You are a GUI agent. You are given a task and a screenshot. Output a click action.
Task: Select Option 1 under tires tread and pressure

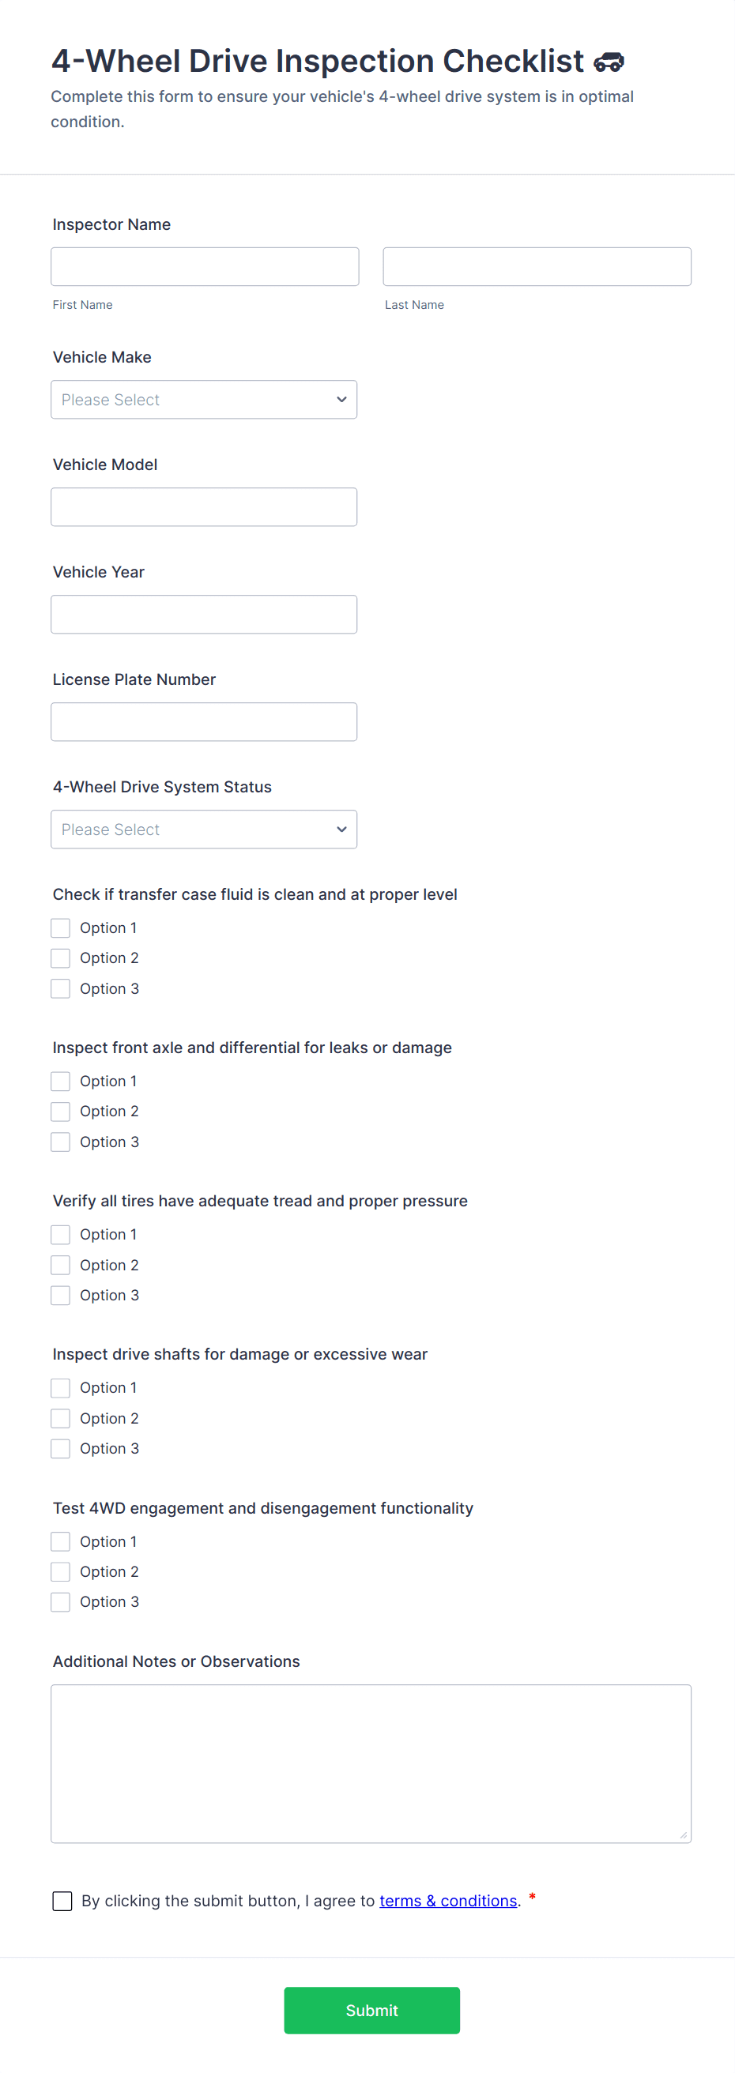[x=60, y=1235]
